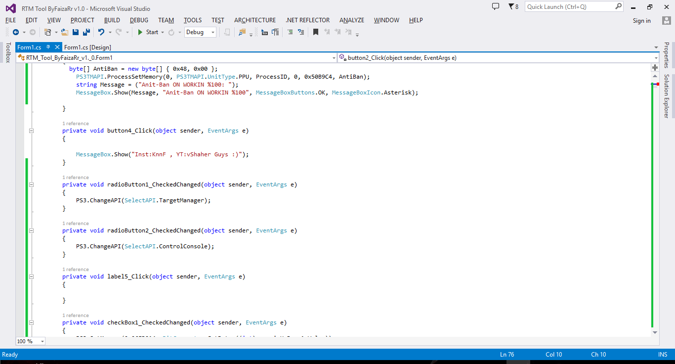This screenshot has width=675, height=364.
Task: Click the comment out selected lines icon
Action: (x=290, y=32)
